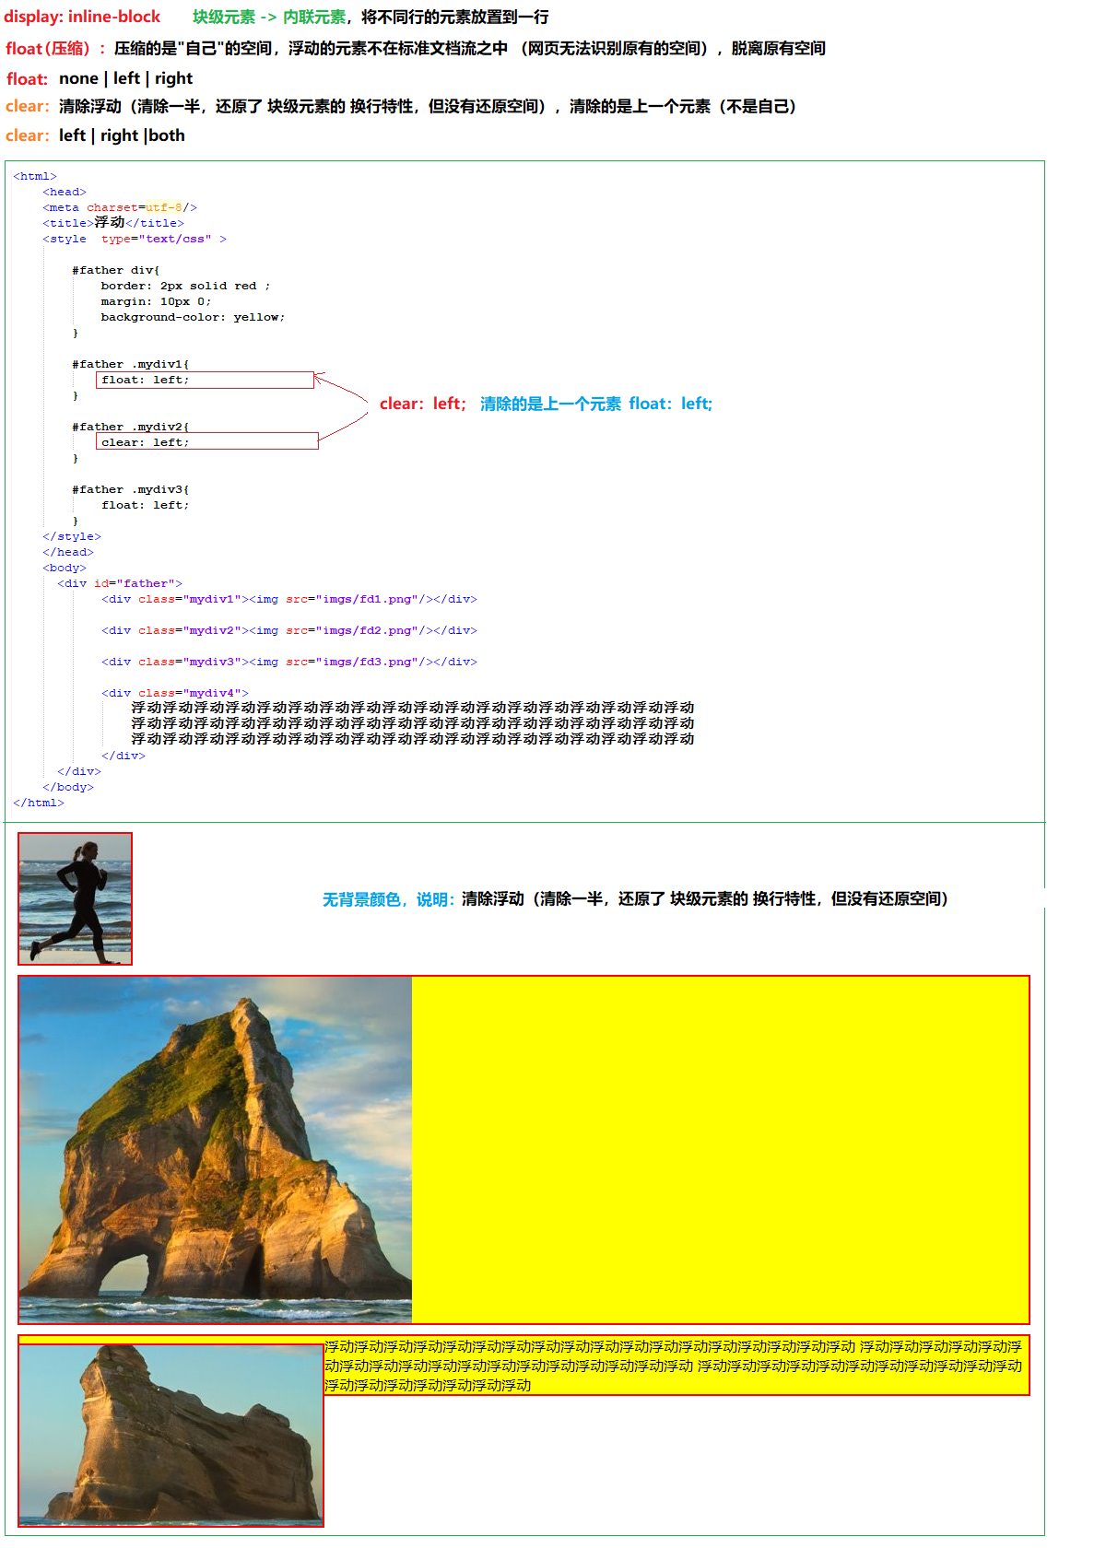Click the 浮动 text in yellow box
The height and width of the screenshot is (1548, 1106).
coord(673,1365)
